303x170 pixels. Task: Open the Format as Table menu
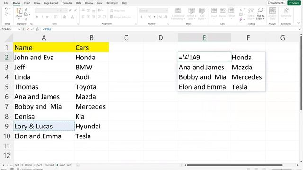pyautogui.click(x=191, y=14)
